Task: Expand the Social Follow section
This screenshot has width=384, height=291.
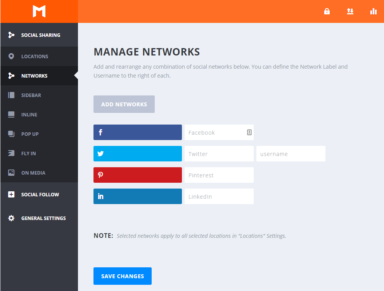Action: point(40,194)
